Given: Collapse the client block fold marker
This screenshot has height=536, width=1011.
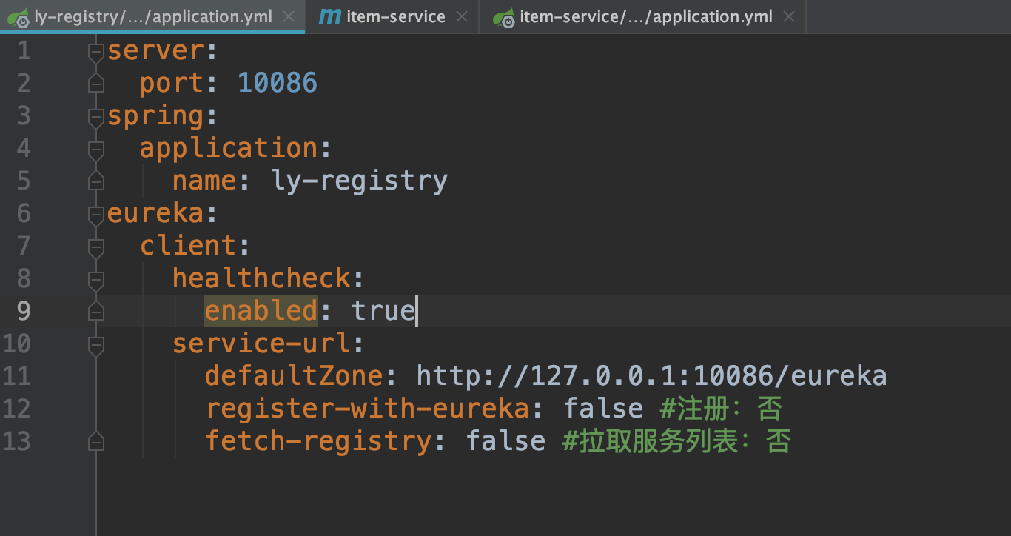Looking at the screenshot, I should (95, 246).
